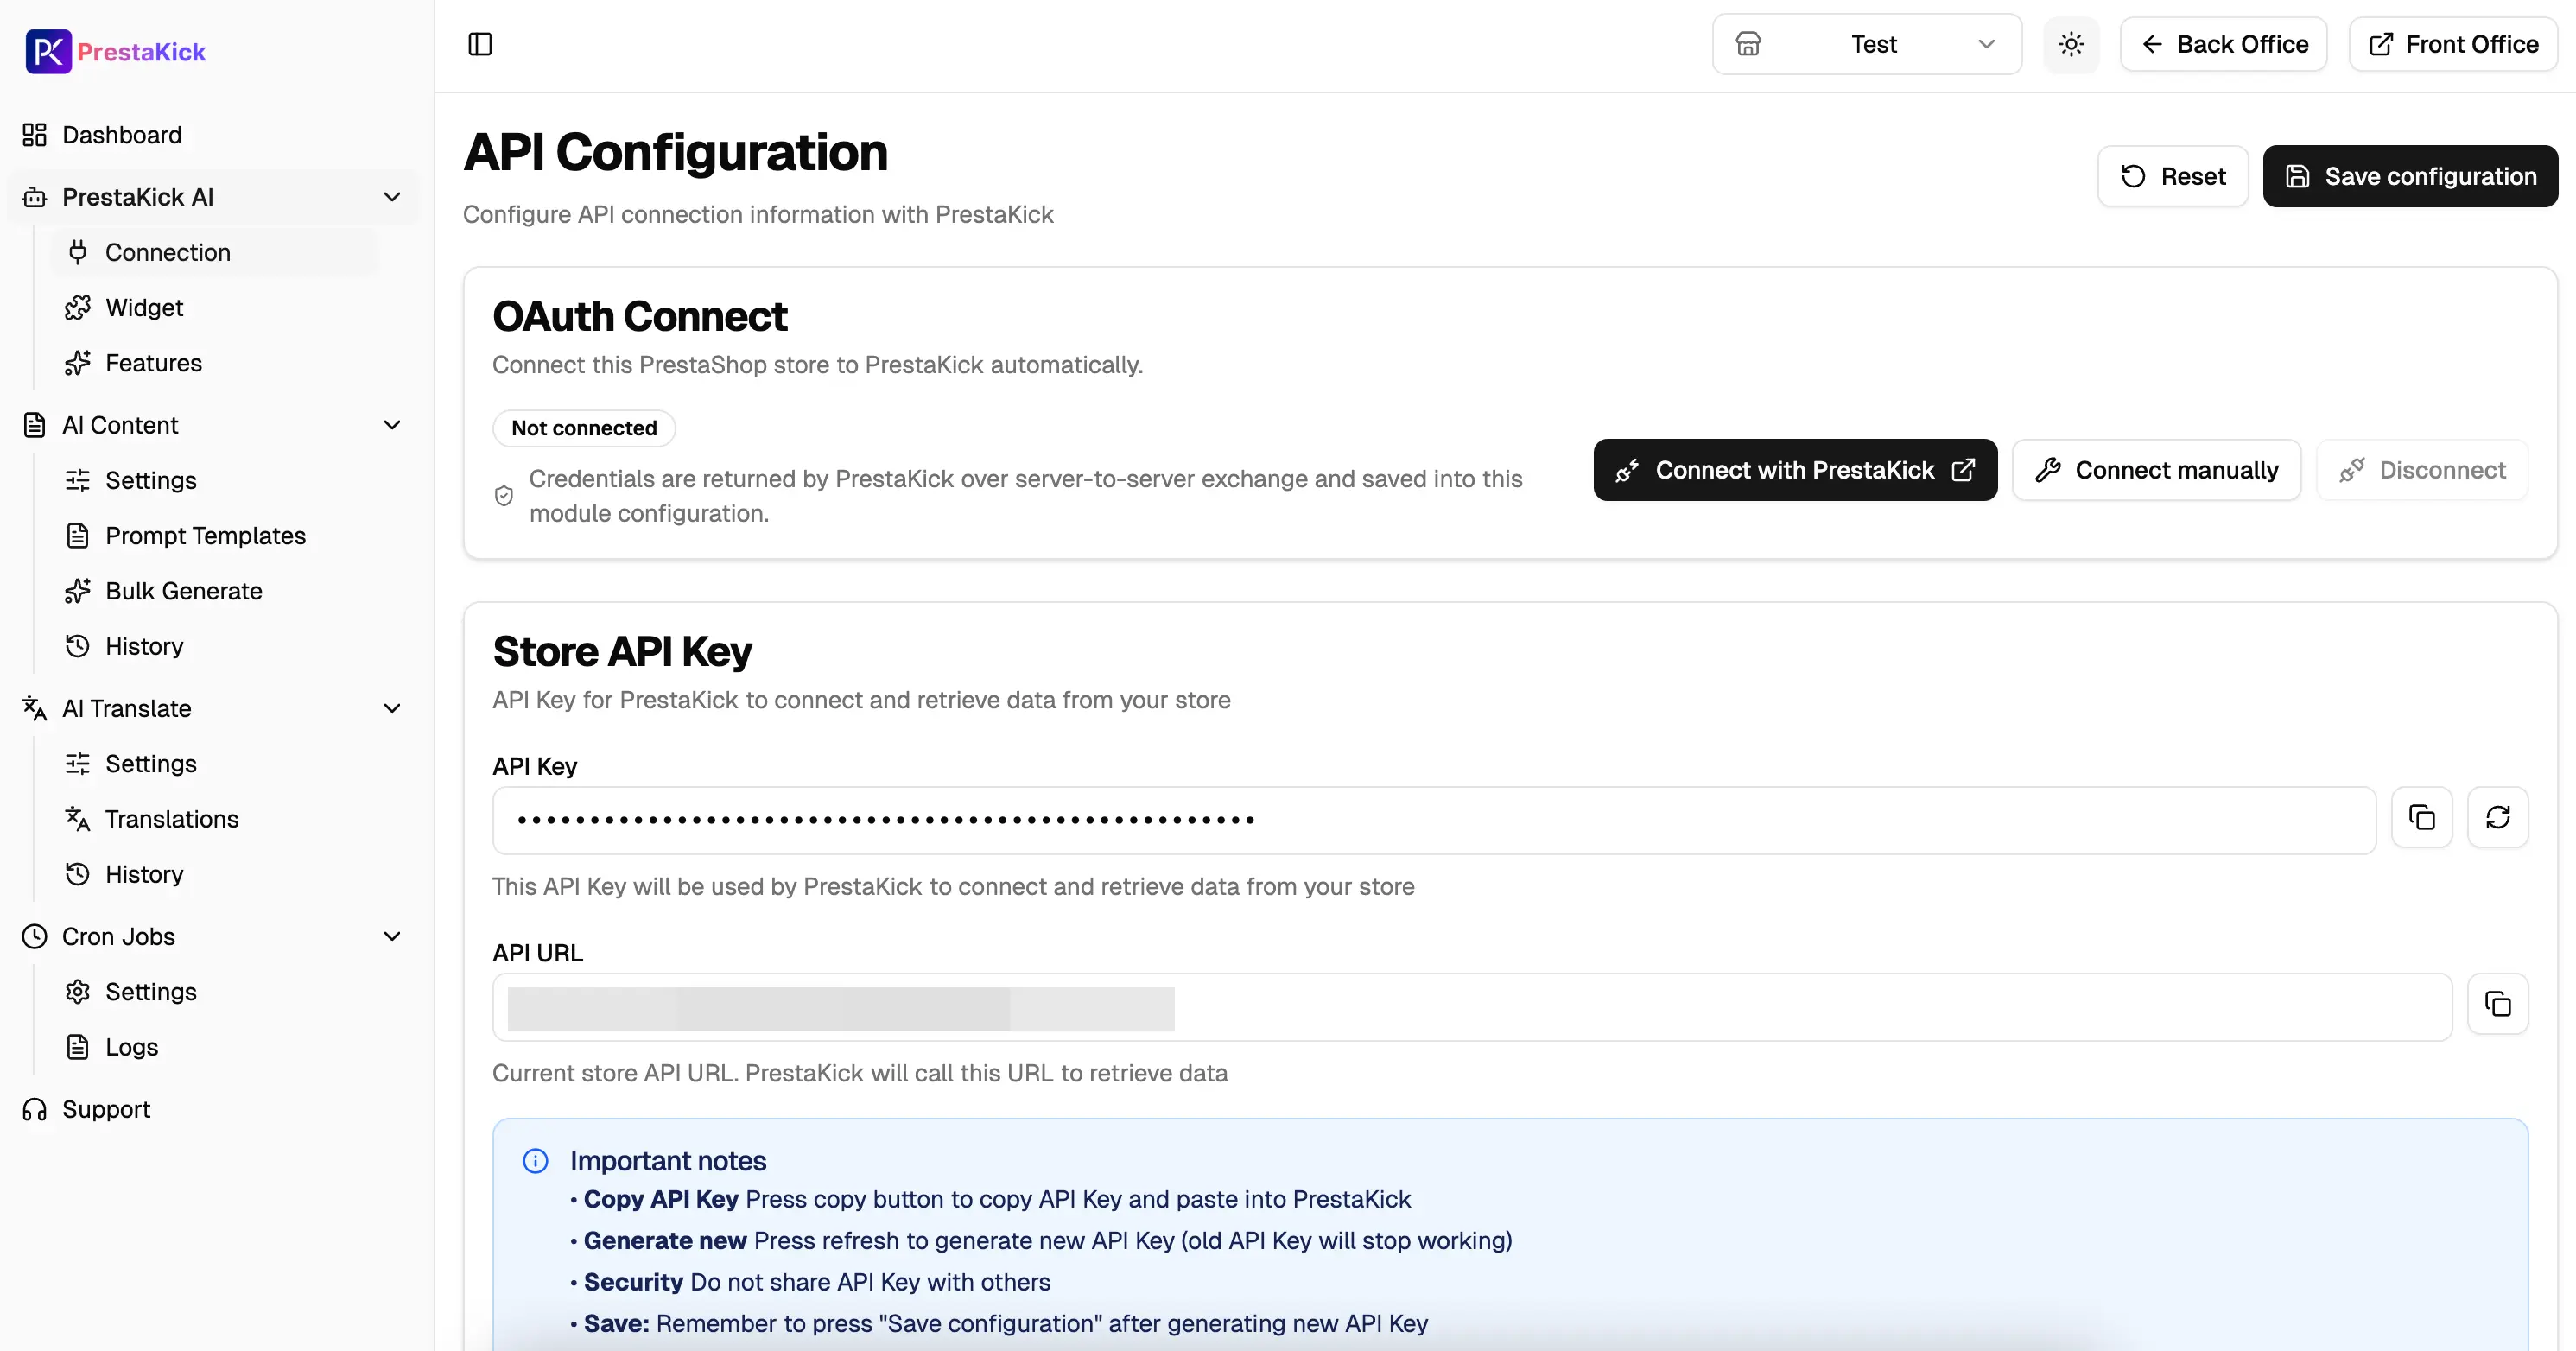The image size is (2576, 1351).
Task: Click into the API URL field
Action: tap(1472, 1007)
